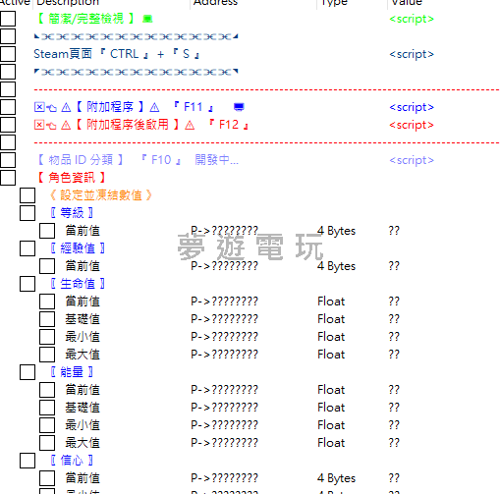Image resolution: width=500 pixels, height=494 pixels.
Task: Freeze the 經驗值 當前值 entry checkbox
Action: 47,266
